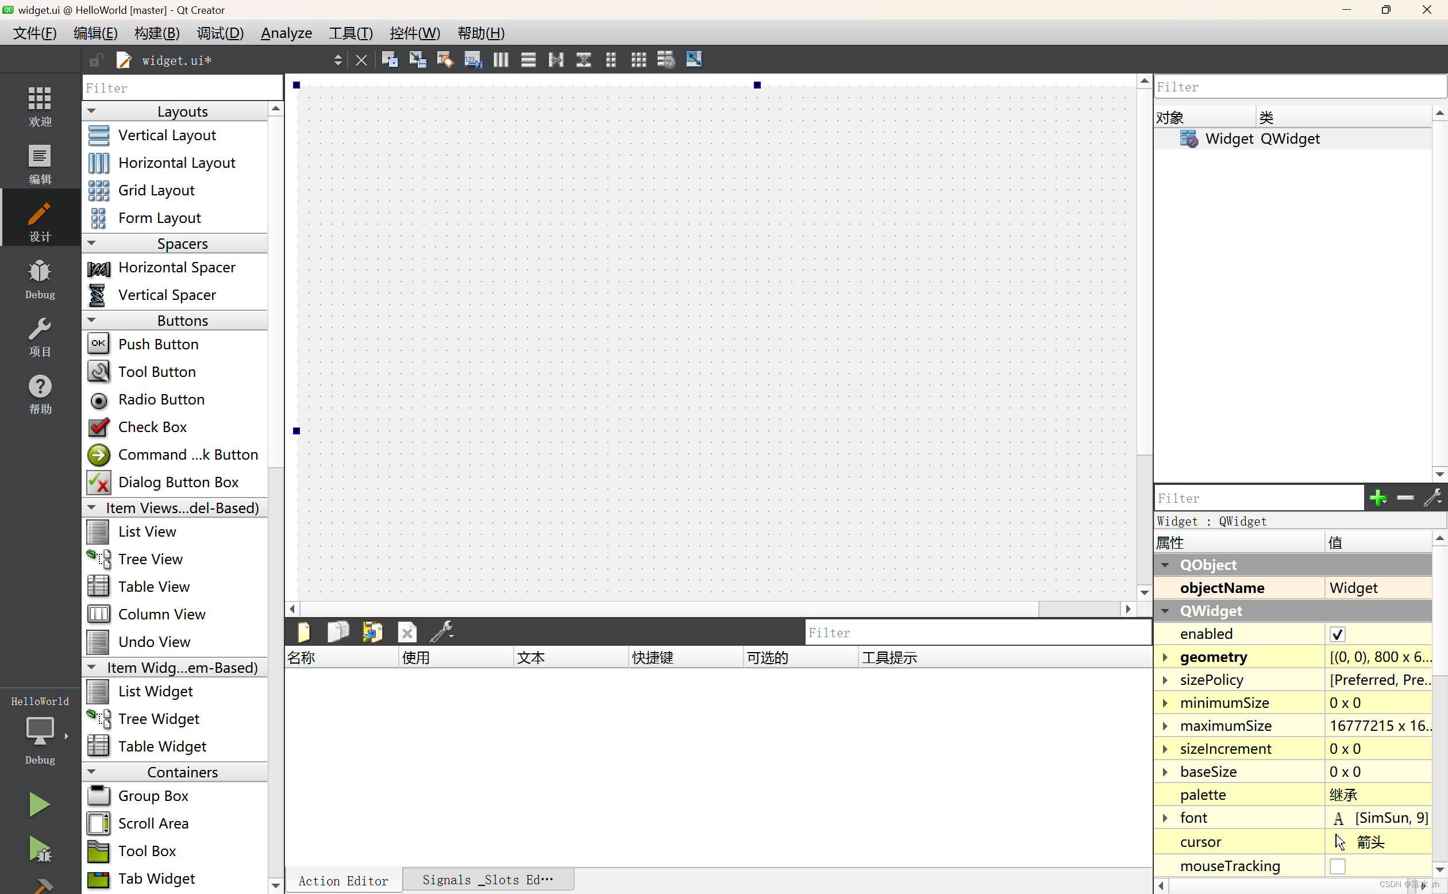The image size is (1448, 894).
Task: Expand the sizePolicy property row
Action: click(1166, 680)
